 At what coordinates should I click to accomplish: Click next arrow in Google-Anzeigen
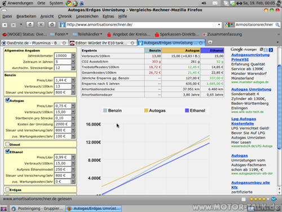pyautogui.click(x=271, y=50)
